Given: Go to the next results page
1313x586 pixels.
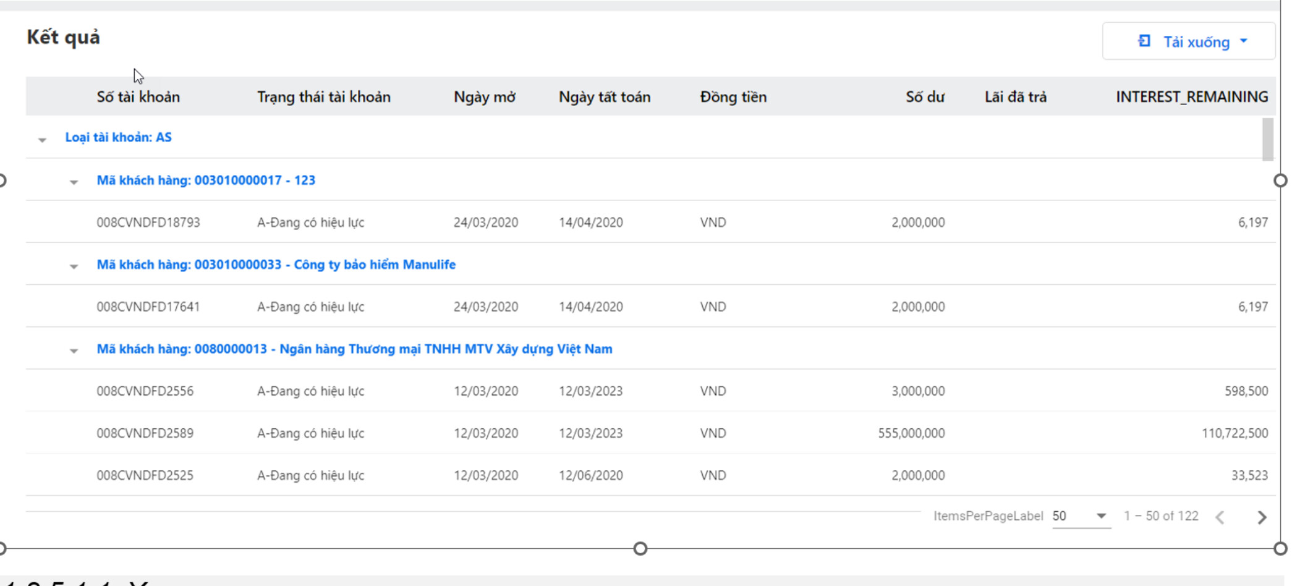Looking at the screenshot, I should pyautogui.click(x=1262, y=517).
